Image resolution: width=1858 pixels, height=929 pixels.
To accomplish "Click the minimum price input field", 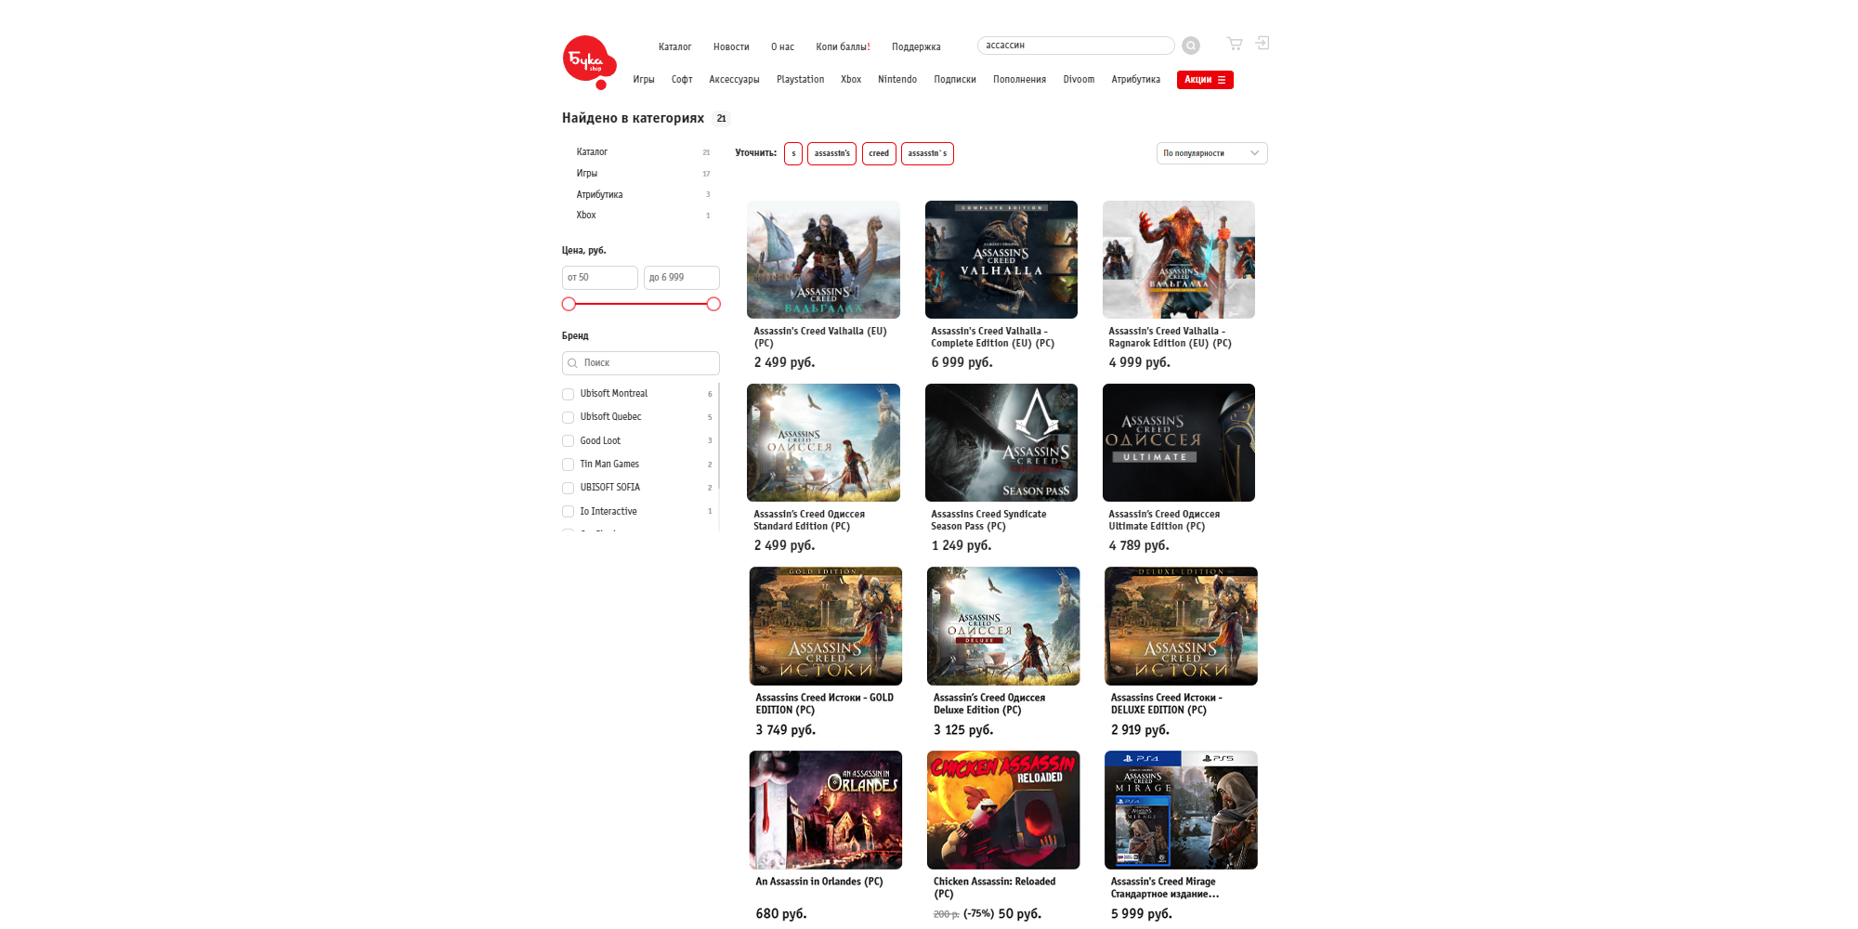I will [x=599, y=278].
